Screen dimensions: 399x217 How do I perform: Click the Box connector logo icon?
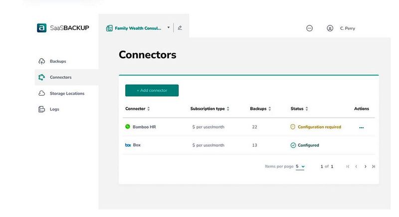(x=128, y=145)
